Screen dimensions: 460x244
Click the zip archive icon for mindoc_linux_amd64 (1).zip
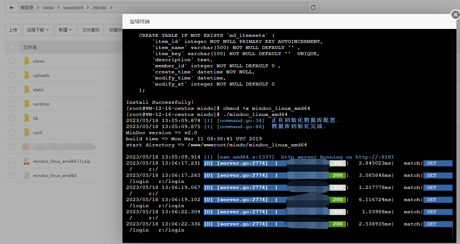(27, 161)
